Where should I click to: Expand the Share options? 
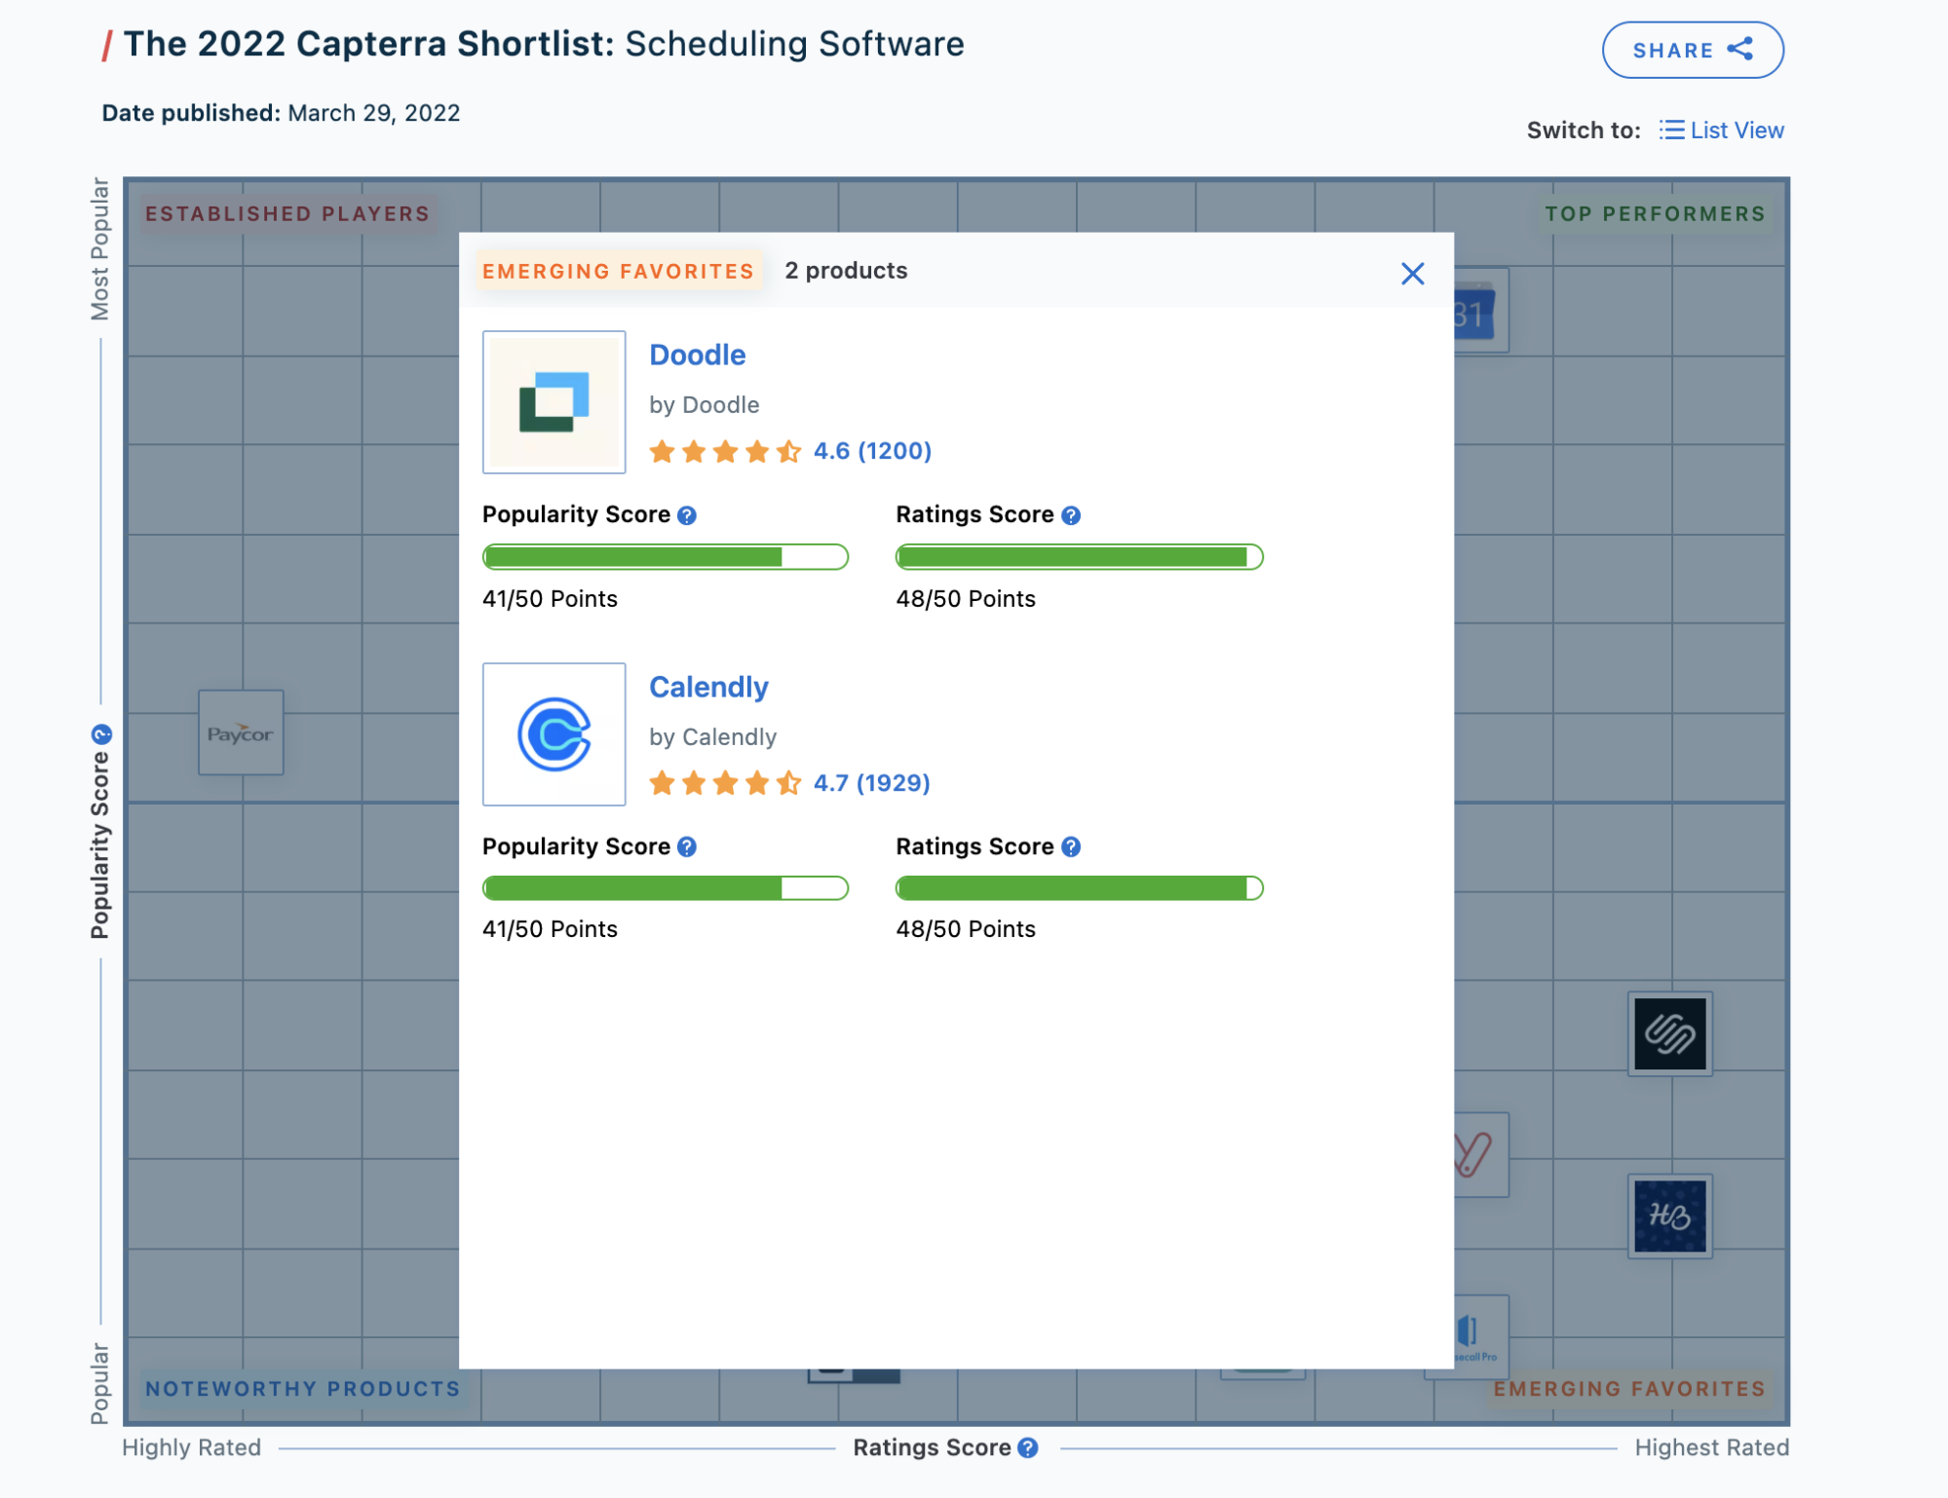pyautogui.click(x=1693, y=50)
